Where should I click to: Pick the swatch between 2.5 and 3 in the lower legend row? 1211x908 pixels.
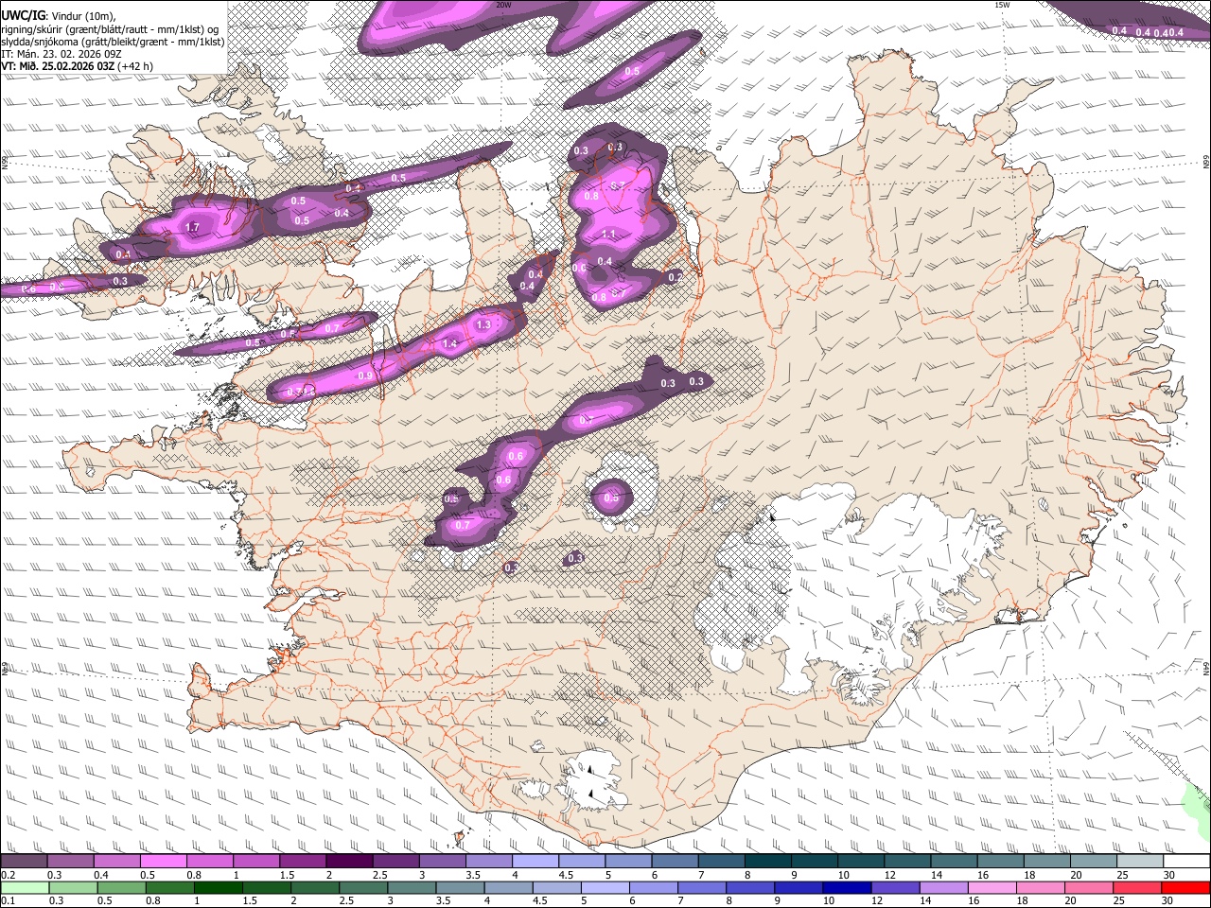[x=363, y=887]
